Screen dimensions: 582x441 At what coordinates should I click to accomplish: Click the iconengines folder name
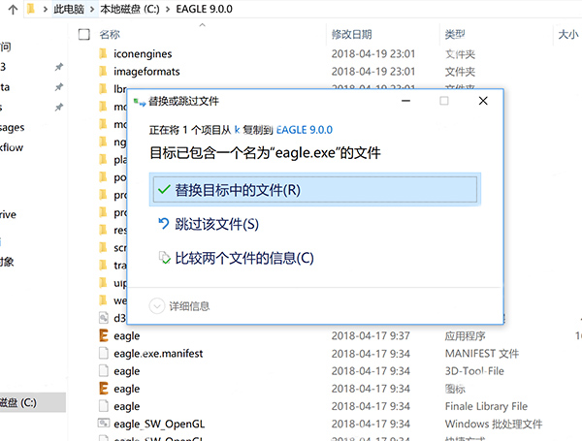[x=143, y=53]
